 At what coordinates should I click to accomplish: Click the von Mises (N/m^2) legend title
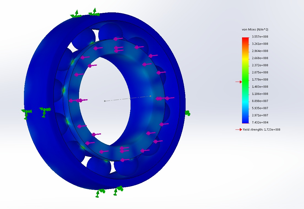click(x=255, y=29)
